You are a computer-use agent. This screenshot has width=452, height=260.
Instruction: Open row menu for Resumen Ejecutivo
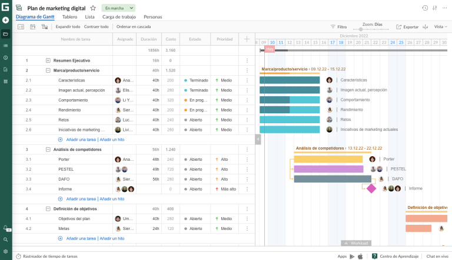pos(247,60)
